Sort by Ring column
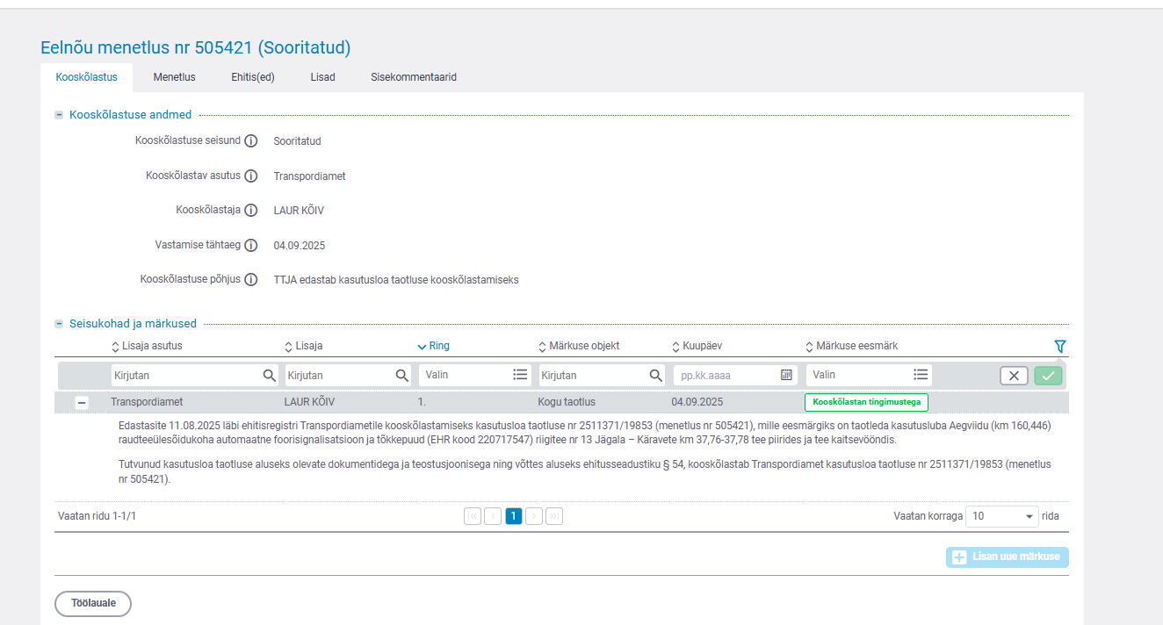The image size is (1163, 625). [x=434, y=346]
